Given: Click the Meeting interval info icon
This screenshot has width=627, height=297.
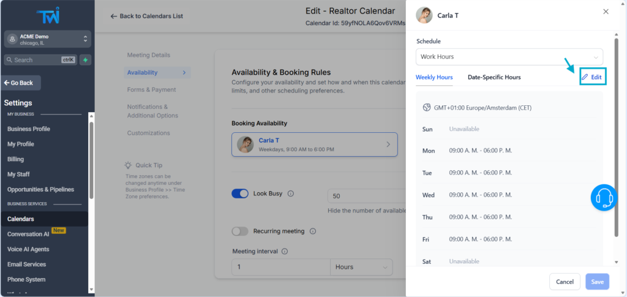Looking at the screenshot, I should pos(285,251).
